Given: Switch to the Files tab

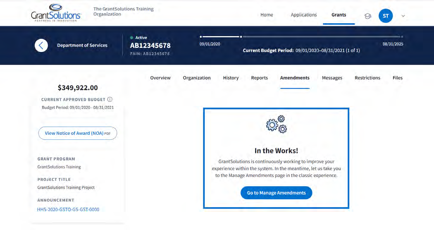Looking at the screenshot, I should pos(397,78).
